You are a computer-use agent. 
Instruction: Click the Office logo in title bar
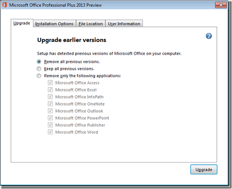[x=5, y=5]
